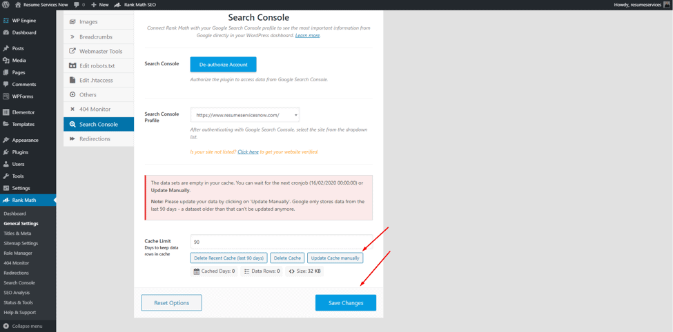Click the Rank Math chart icon in sidebar

click(6, 200)
